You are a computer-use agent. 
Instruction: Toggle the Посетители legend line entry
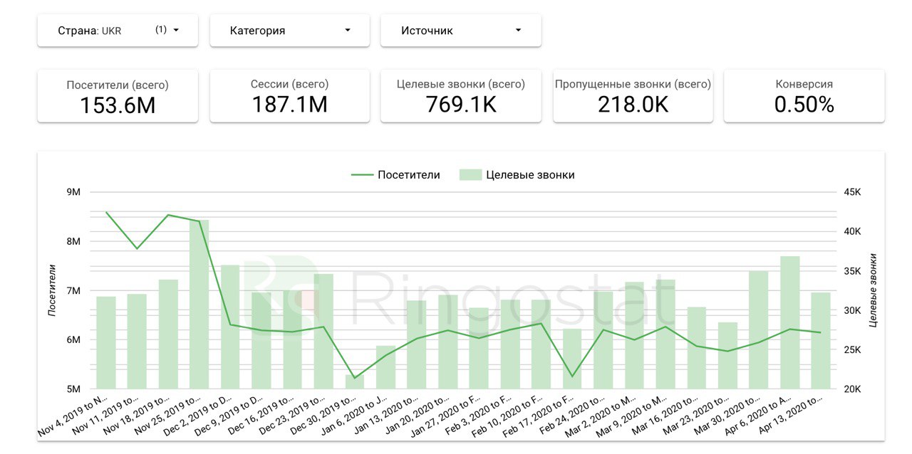coord(395,174)
